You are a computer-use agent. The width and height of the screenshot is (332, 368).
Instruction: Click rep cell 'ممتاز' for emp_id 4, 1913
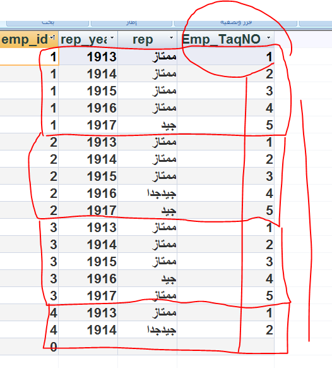(147, 312)
